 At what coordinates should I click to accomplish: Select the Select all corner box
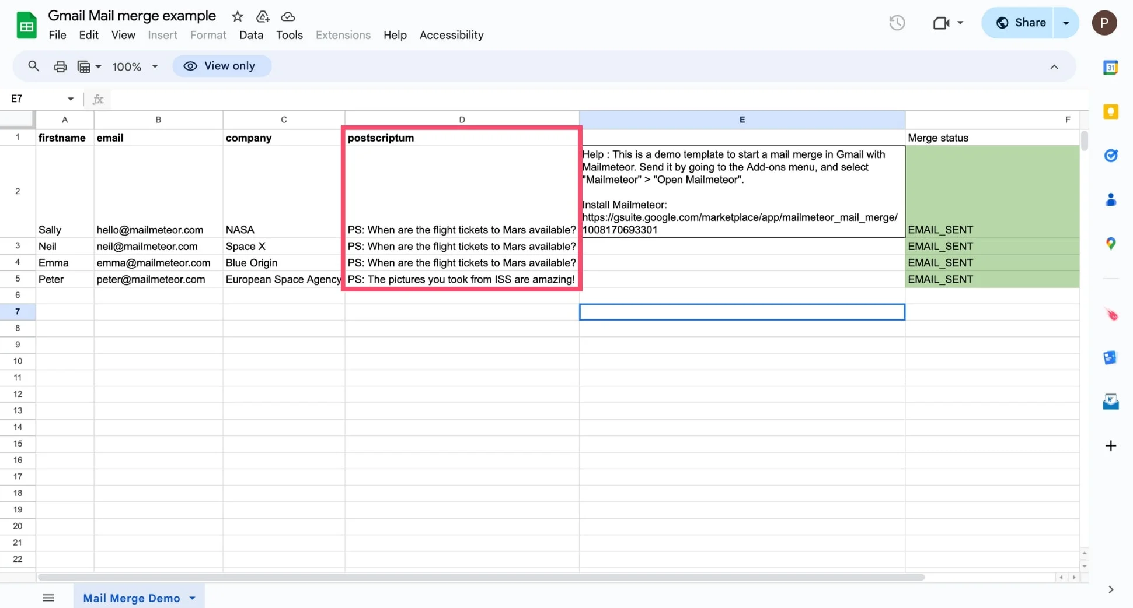pyautogui.click(x=17, y=119)
